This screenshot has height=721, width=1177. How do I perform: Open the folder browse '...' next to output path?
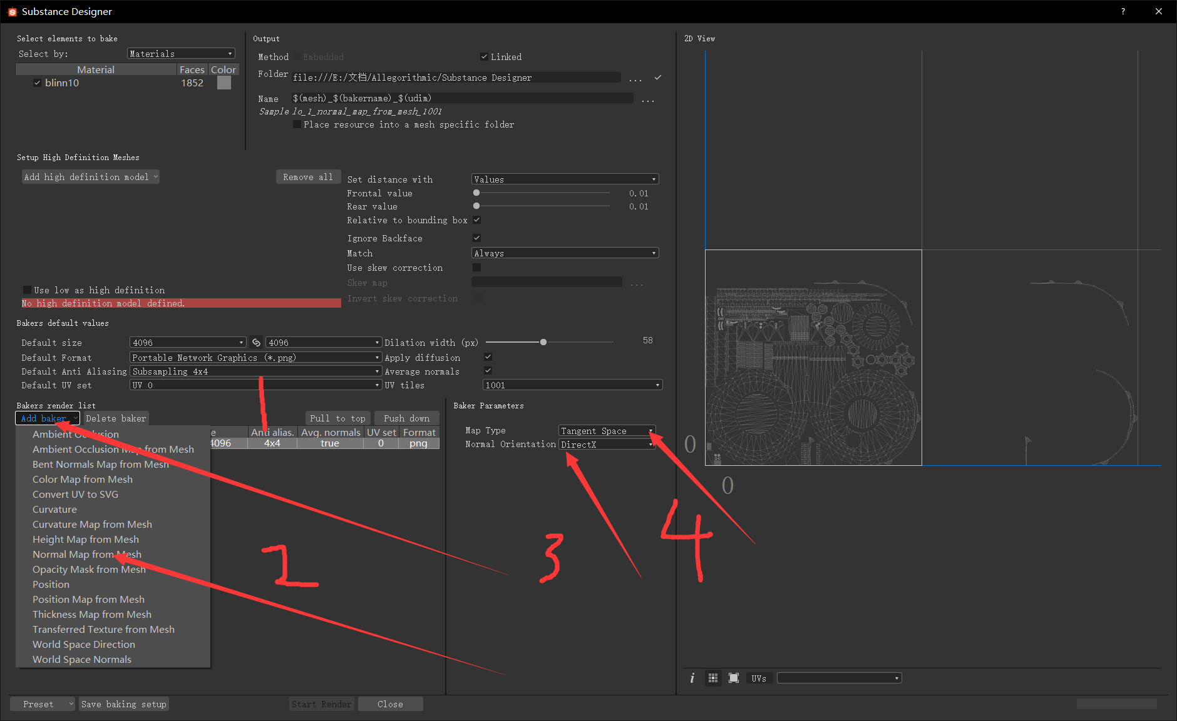coord(635,78)
